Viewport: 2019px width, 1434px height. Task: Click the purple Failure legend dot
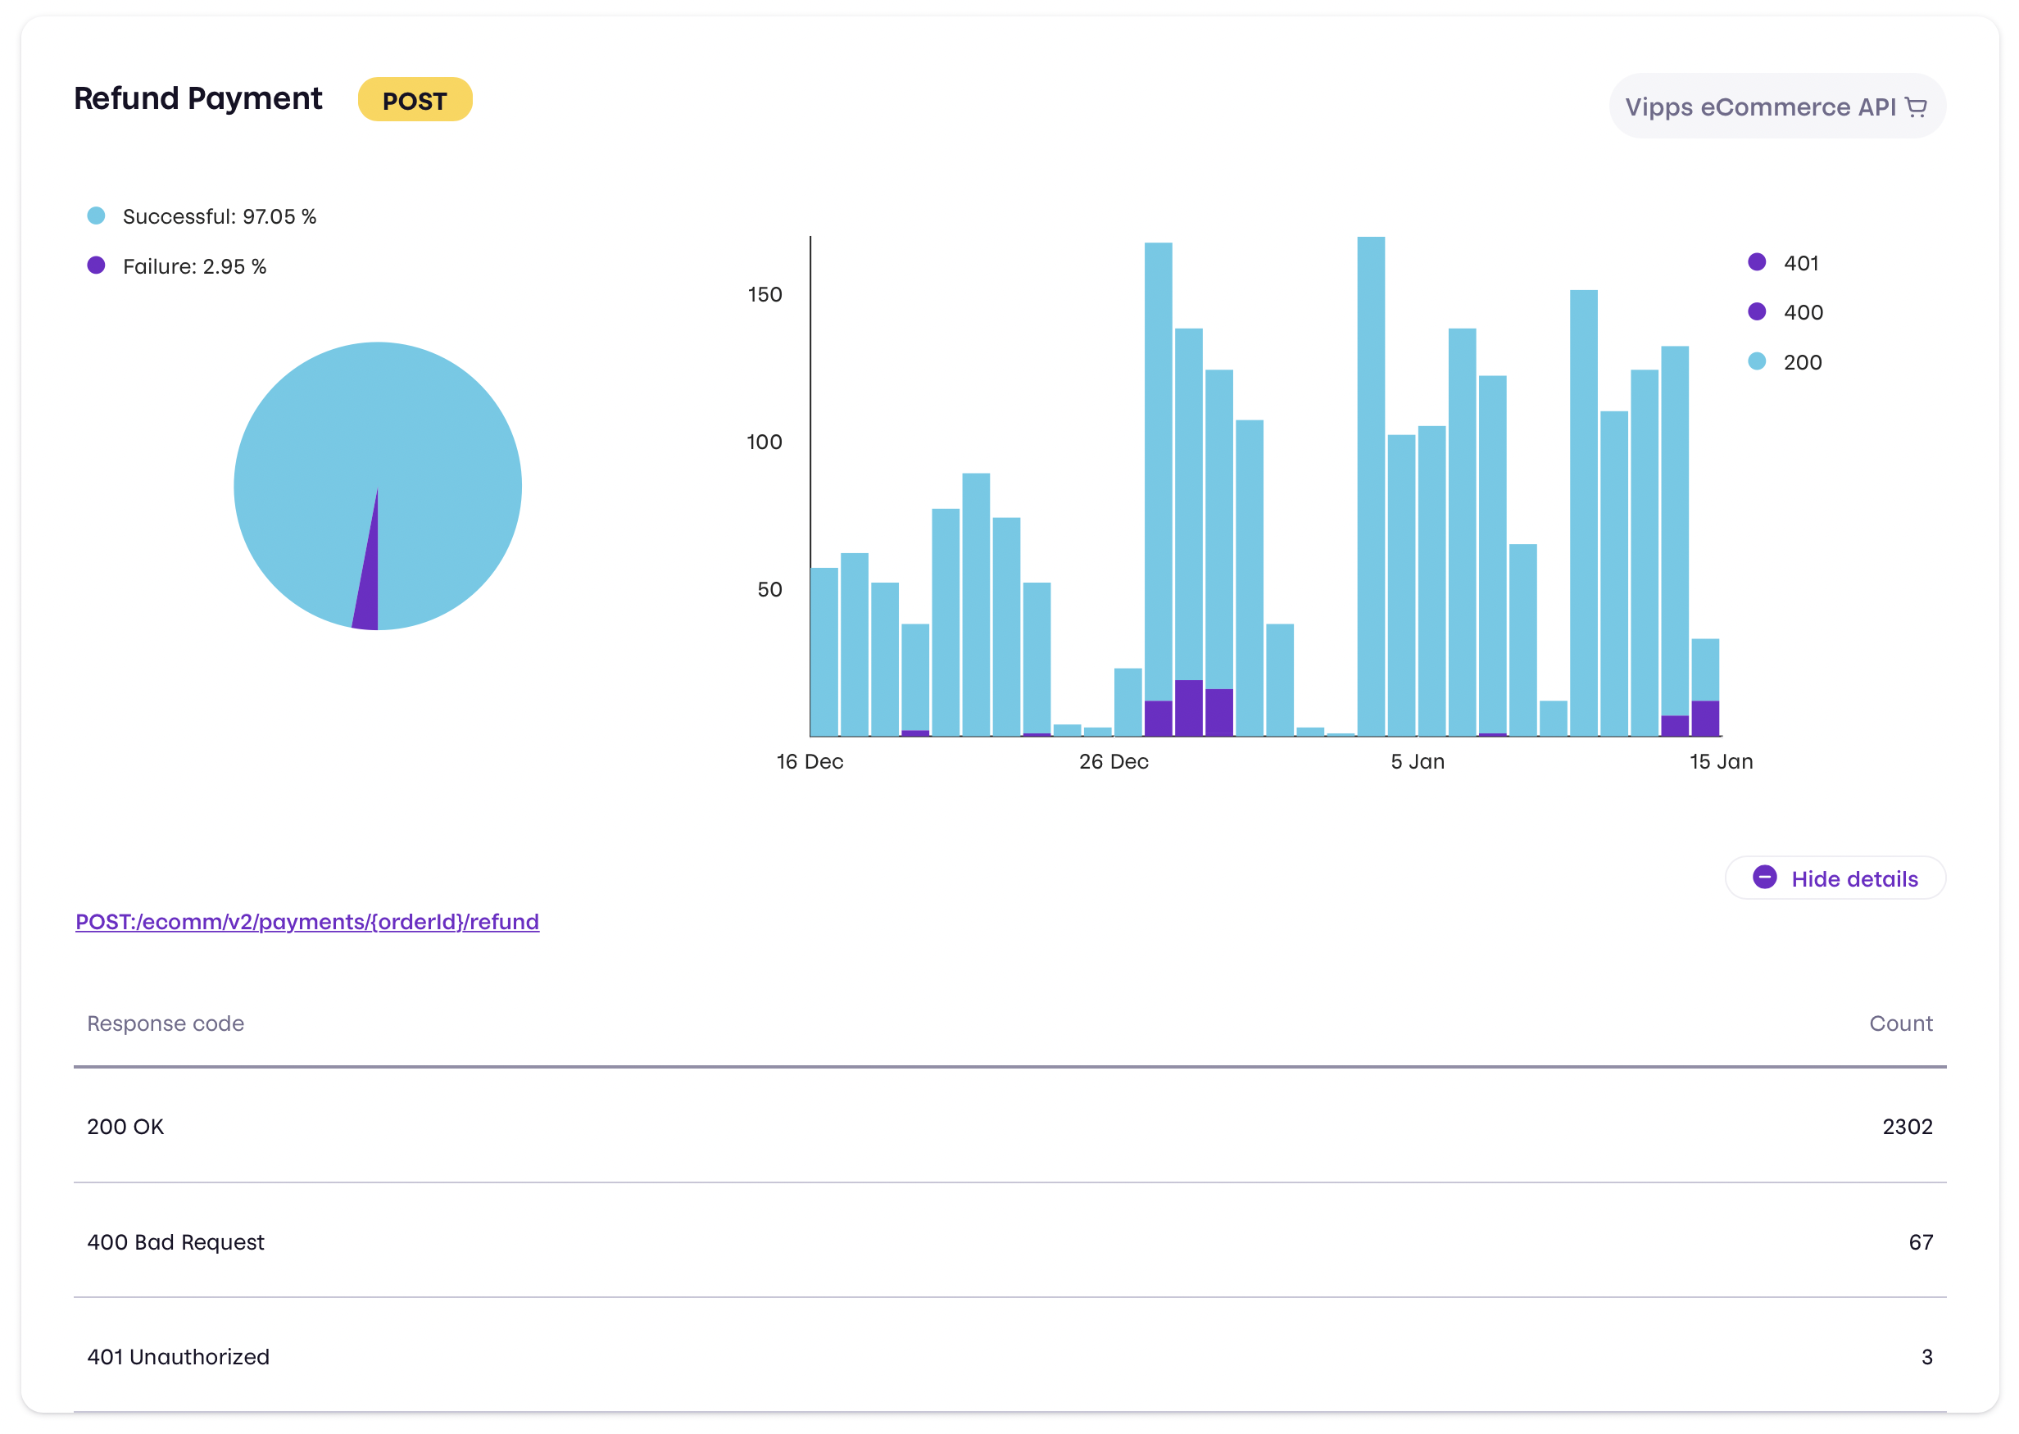[98, 265]
